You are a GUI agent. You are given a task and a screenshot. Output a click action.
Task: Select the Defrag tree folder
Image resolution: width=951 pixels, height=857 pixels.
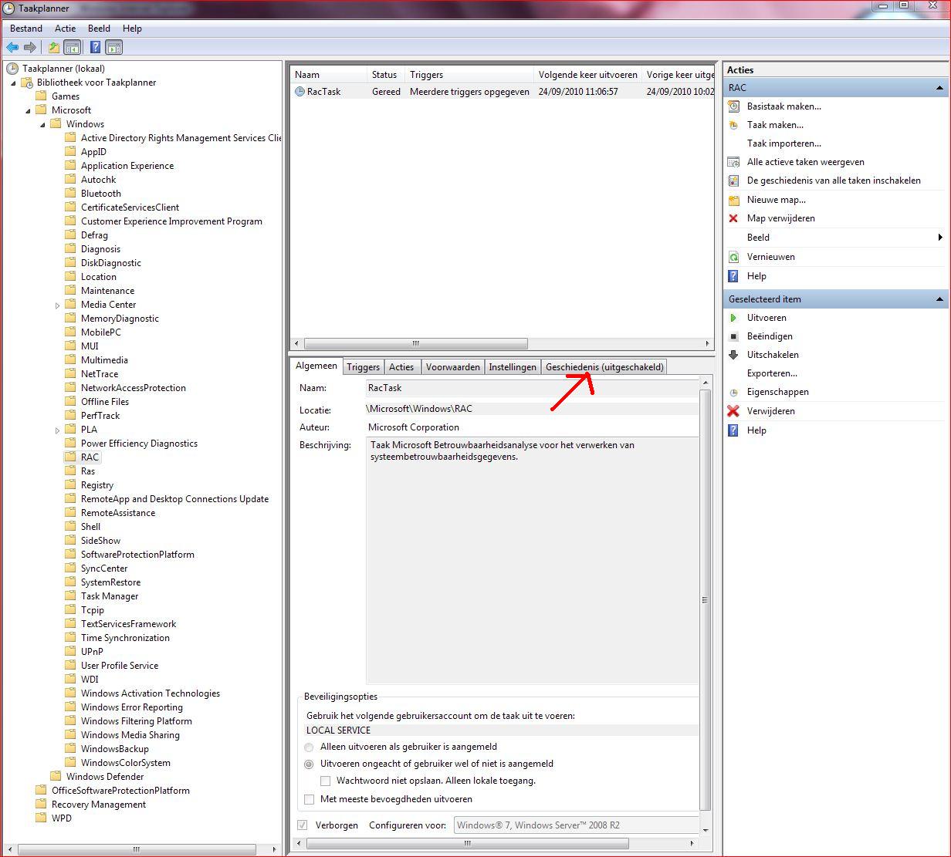tap(94, 235)
